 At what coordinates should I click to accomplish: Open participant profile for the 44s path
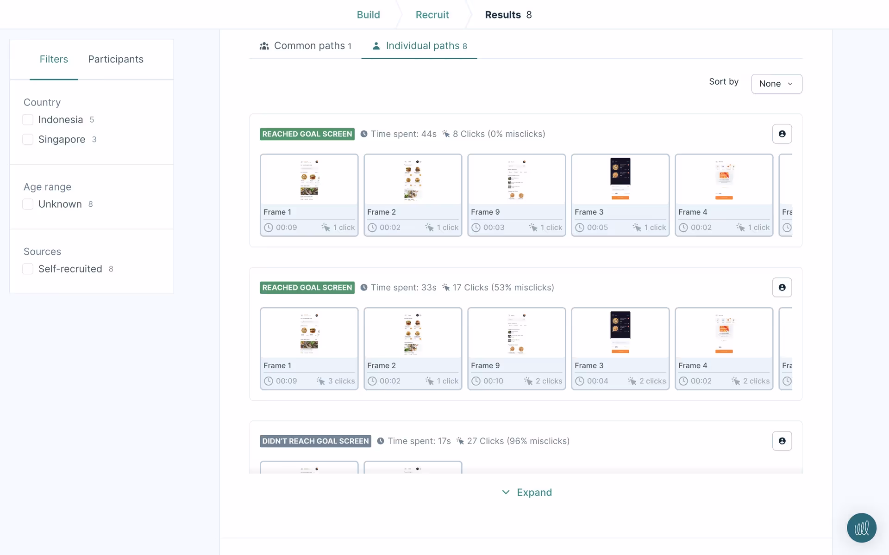pos(782,134)
